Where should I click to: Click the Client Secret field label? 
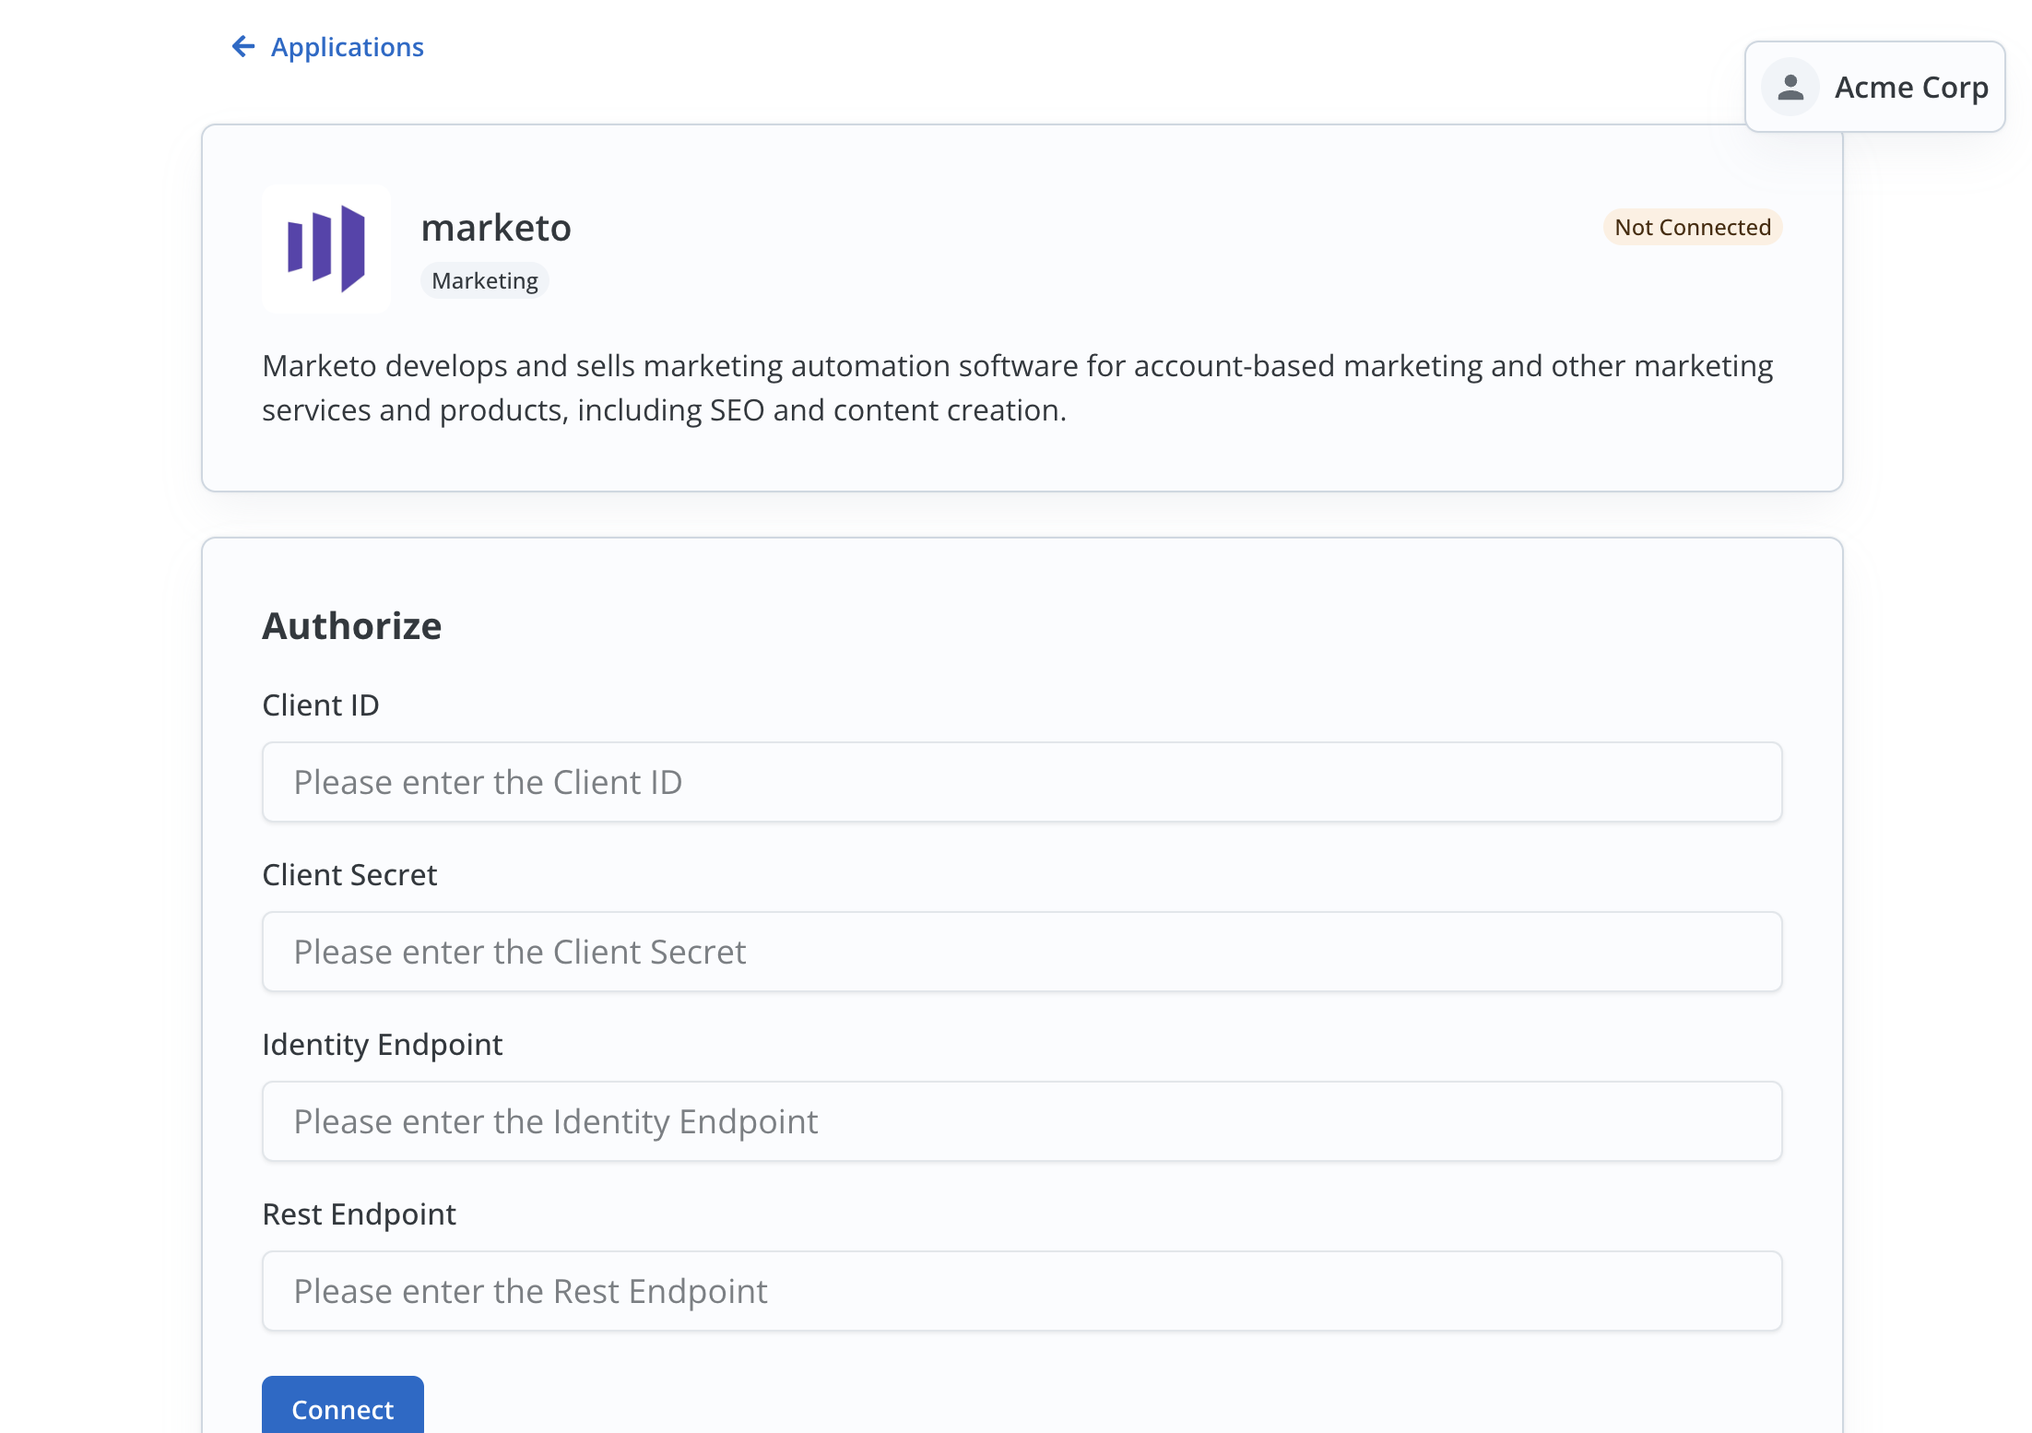click(349, 874)
